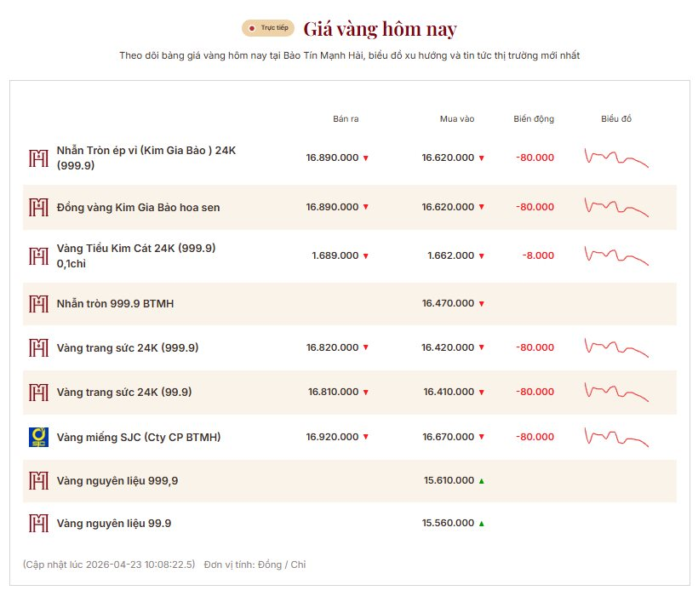Click the logo icon beside Vàng nguyên liệu 999,9
This screenshot has height=602, width=698.
pos(38,480)
